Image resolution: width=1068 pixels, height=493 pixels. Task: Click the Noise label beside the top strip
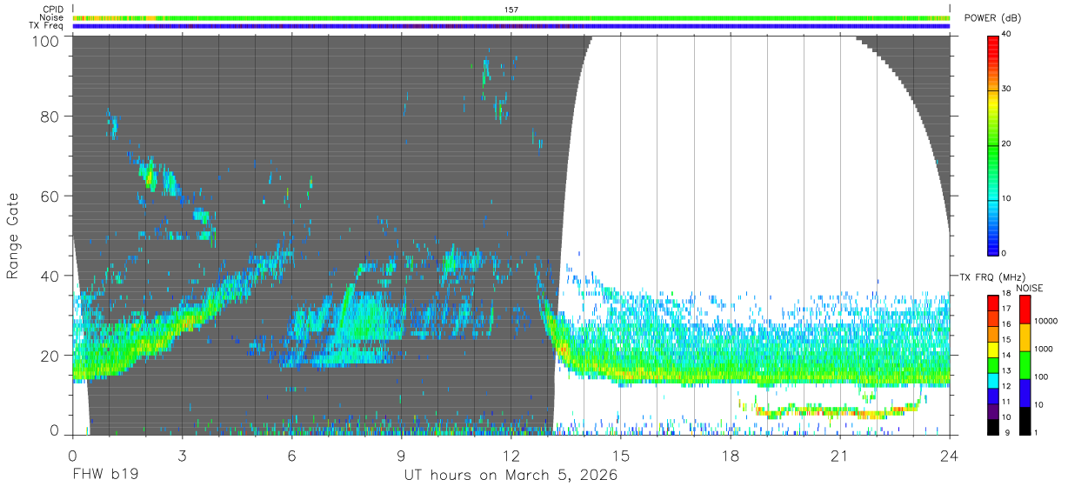tap(52, 17)
